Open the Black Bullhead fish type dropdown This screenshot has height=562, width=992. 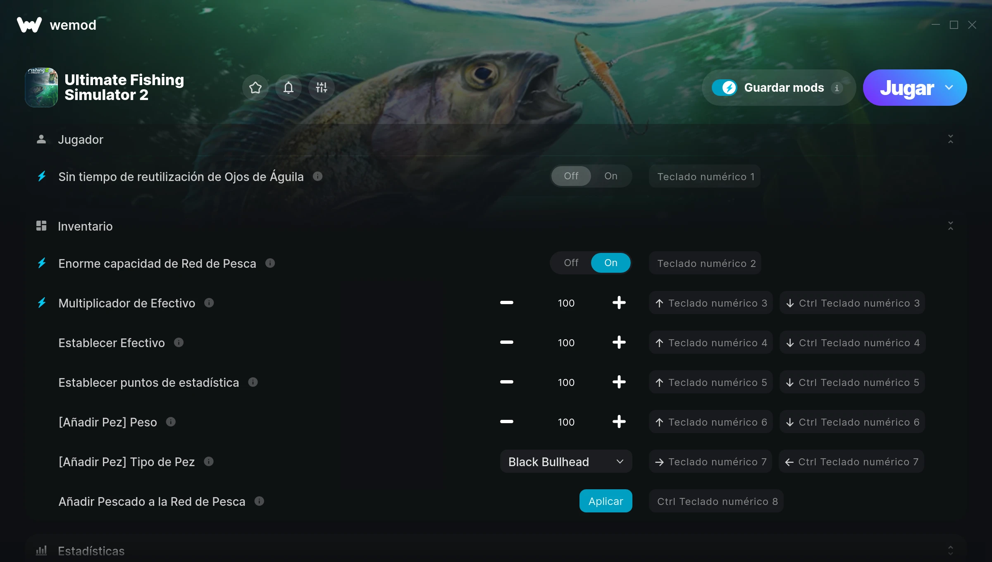pos(566,462)
